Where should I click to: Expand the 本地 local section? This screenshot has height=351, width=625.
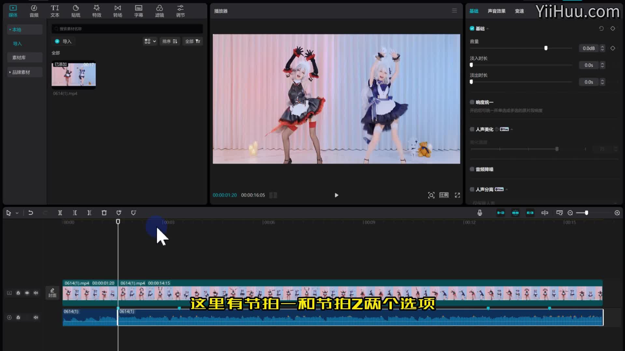[25, 30]
